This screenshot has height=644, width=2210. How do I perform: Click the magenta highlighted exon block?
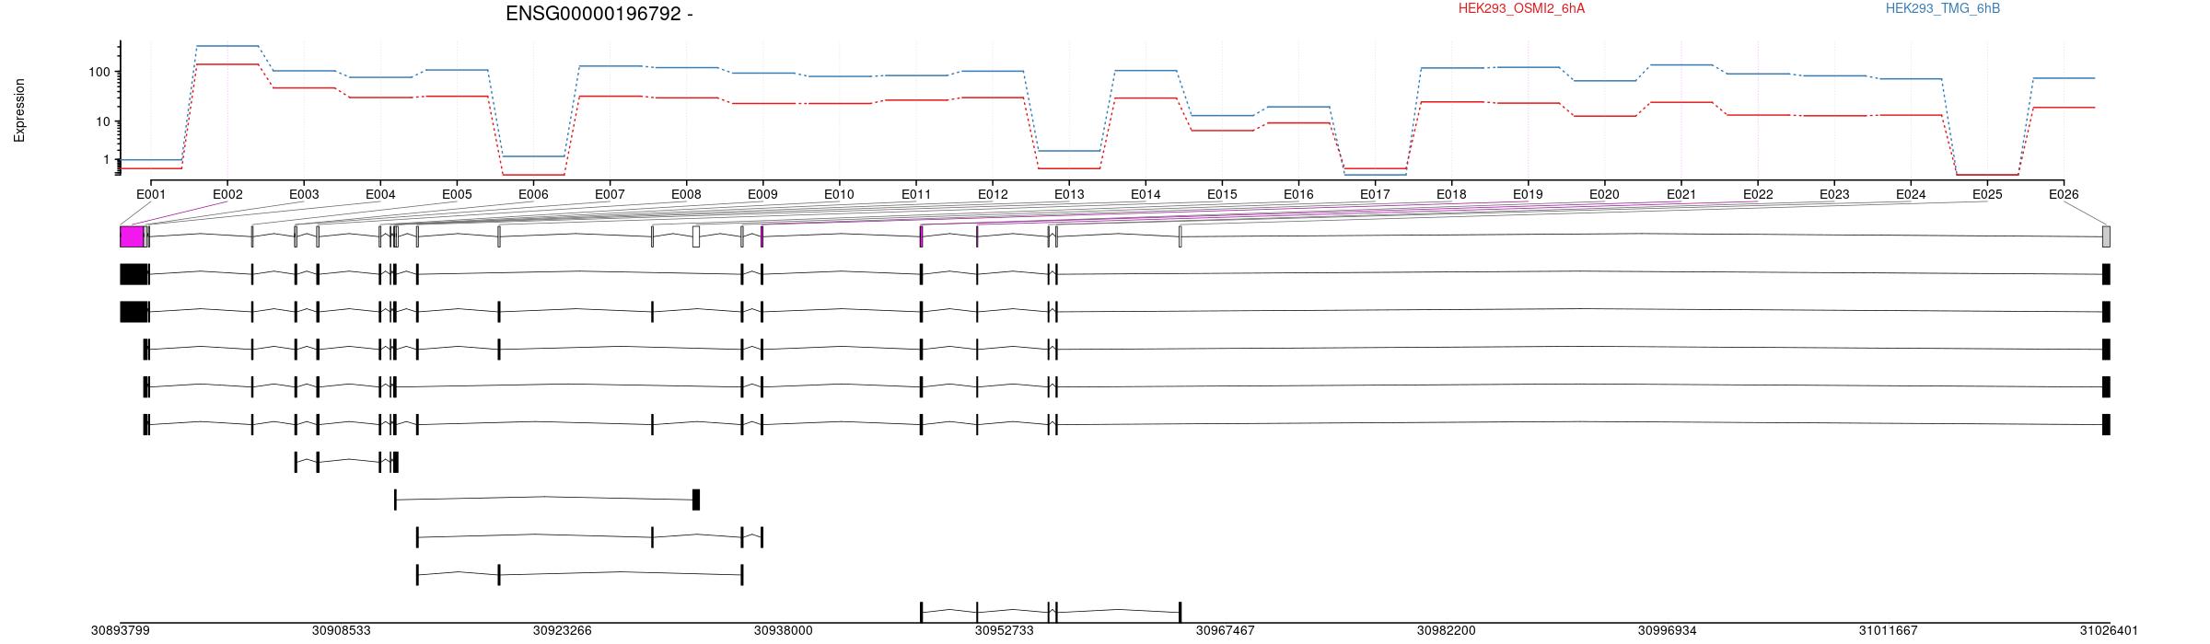[132, 236]
